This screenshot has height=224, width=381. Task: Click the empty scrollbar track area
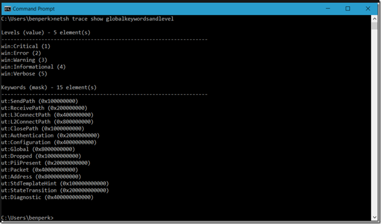click(x=375, y=121)
